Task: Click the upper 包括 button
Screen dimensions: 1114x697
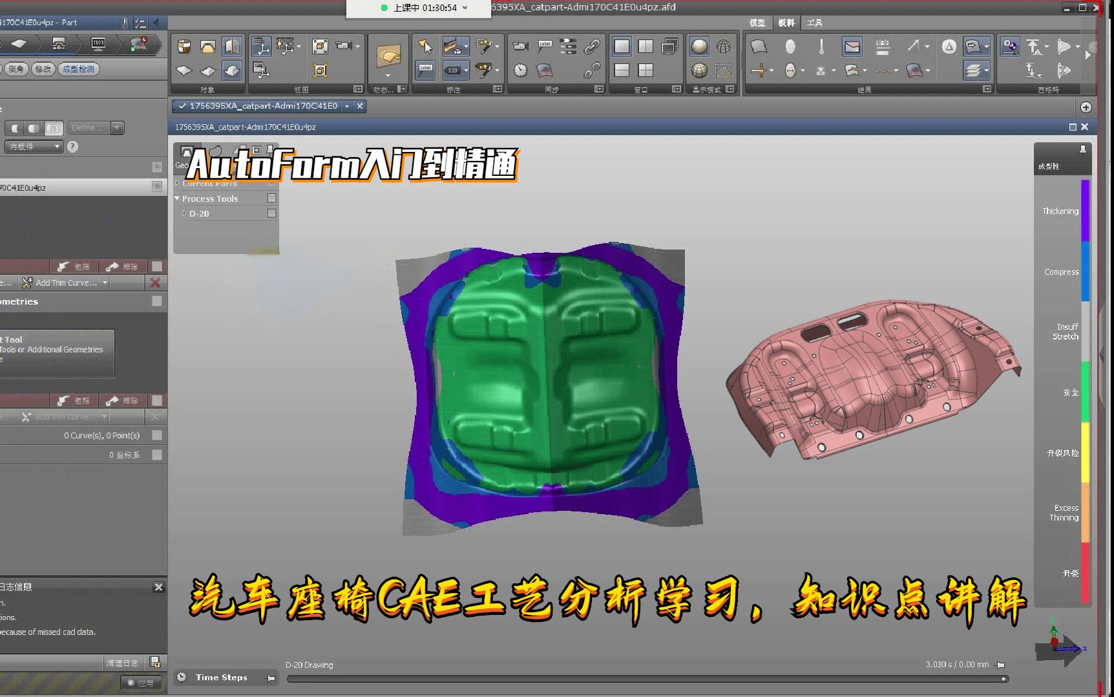Action: pyautogui.click(x=74, y=266)
